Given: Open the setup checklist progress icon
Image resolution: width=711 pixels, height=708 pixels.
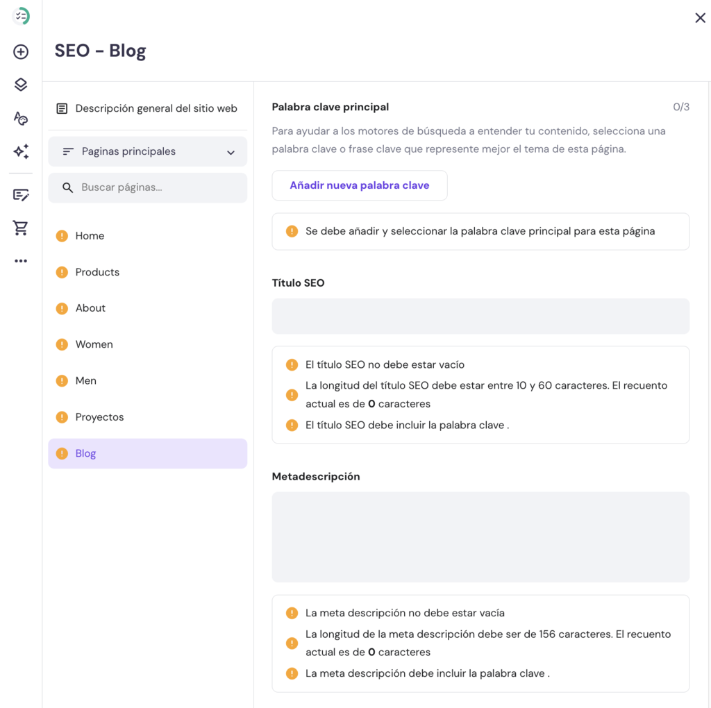Looking at the screenshot, I should pyautogui.click(x=21, y=16).
